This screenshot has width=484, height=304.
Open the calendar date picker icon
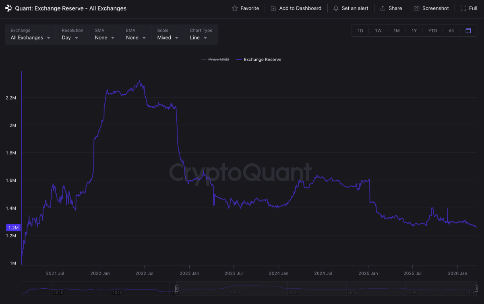[x=468, y=31]
